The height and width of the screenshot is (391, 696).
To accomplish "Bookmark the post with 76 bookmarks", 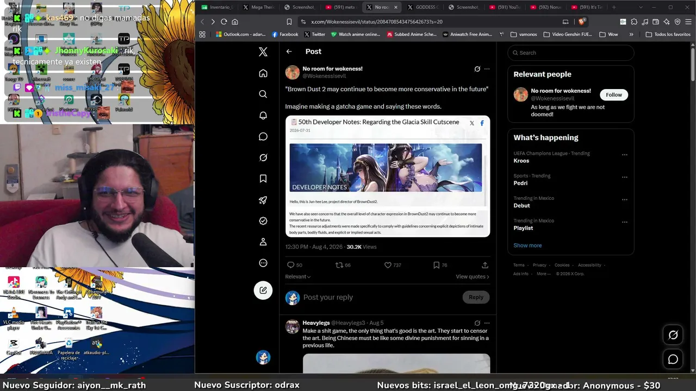I will (x=440, y=265).
